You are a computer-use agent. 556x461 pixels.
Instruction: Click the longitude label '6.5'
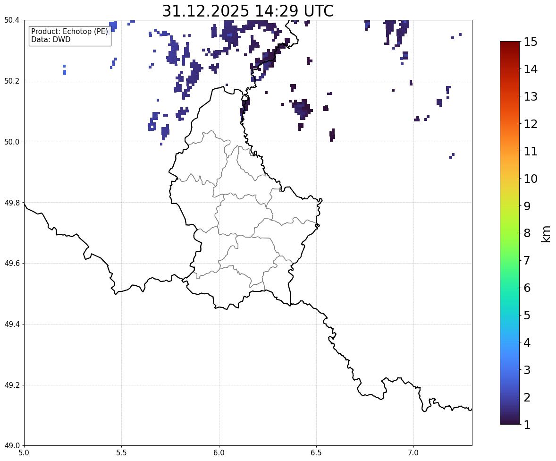click(x=316, y=453)
